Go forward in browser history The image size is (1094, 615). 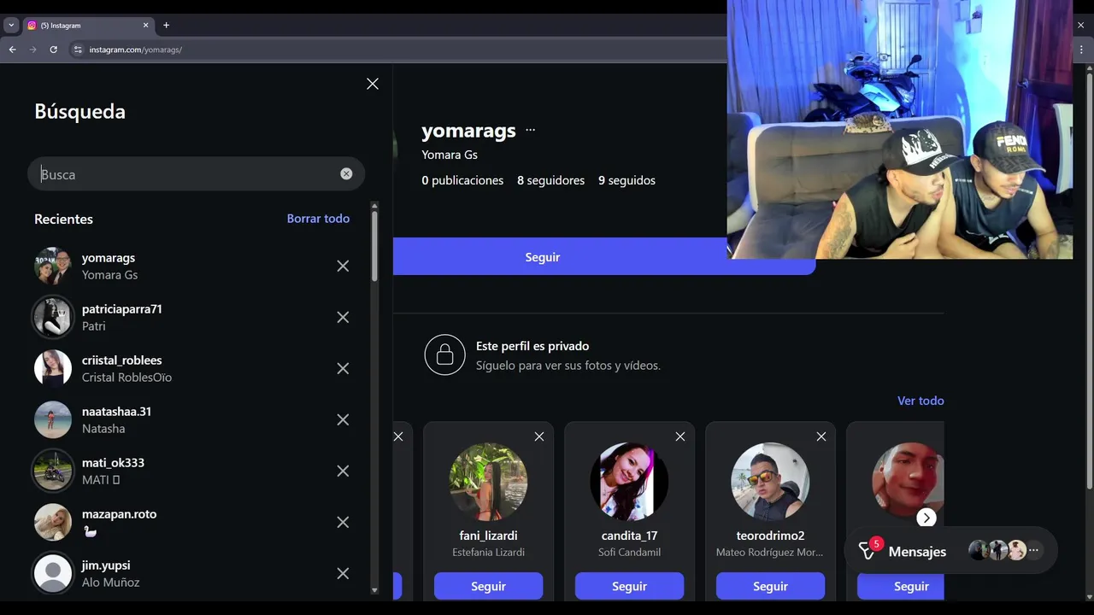tap(32, 50)
